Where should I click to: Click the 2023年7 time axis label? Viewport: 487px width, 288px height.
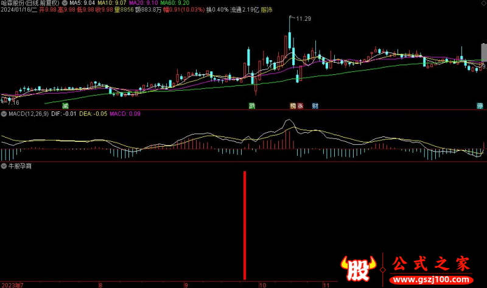tap(12, 285)
